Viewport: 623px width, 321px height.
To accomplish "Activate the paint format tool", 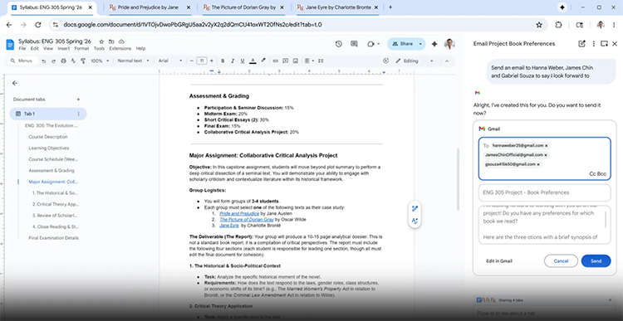I will coord(83,61).
